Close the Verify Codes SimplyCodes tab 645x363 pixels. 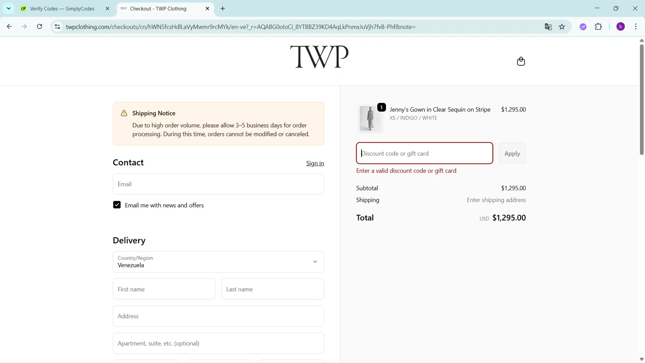107,9
